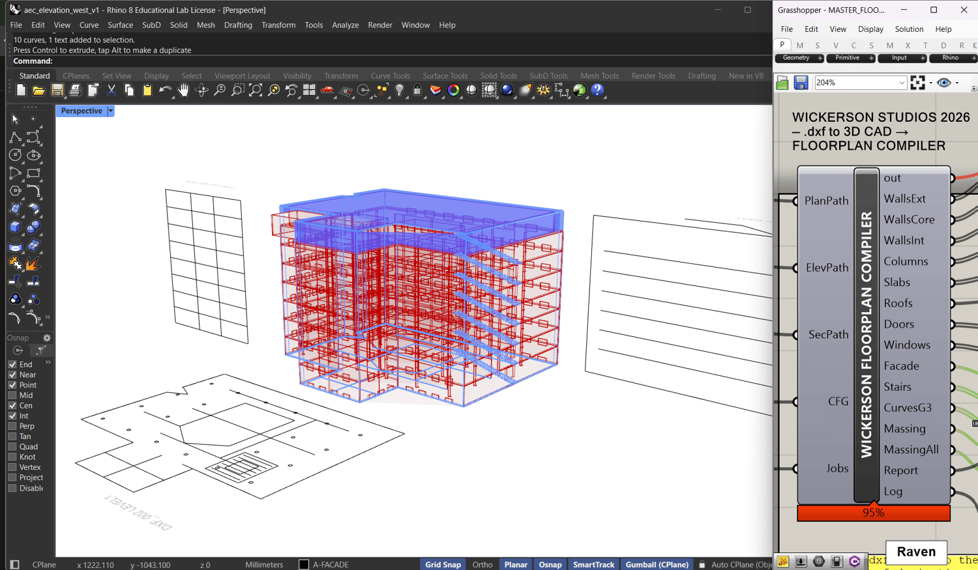This screenshot has height=570, width=978.
Task: Click the A-FACADE layer color swatch
Action: 304,564
